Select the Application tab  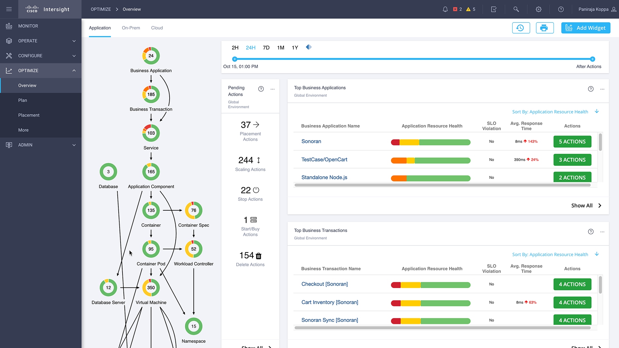pyautogui.click(x=100, y=28)
